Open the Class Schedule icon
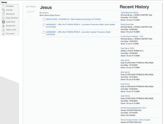Screen dimensions: 164x124 3,18
